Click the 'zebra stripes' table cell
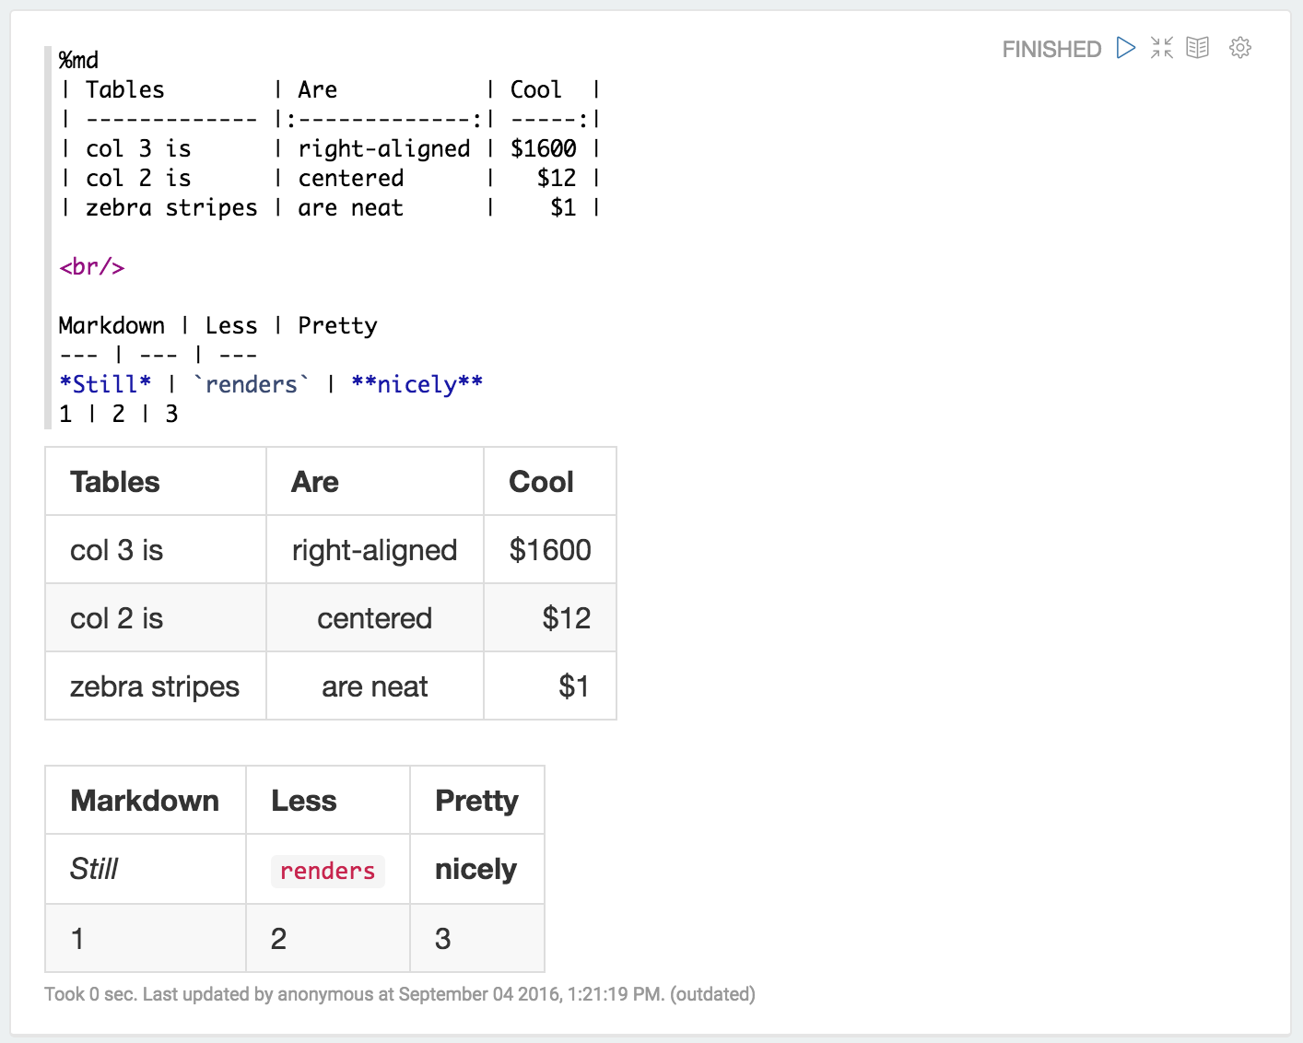The image size is (1303, 1043). point(155,686)
